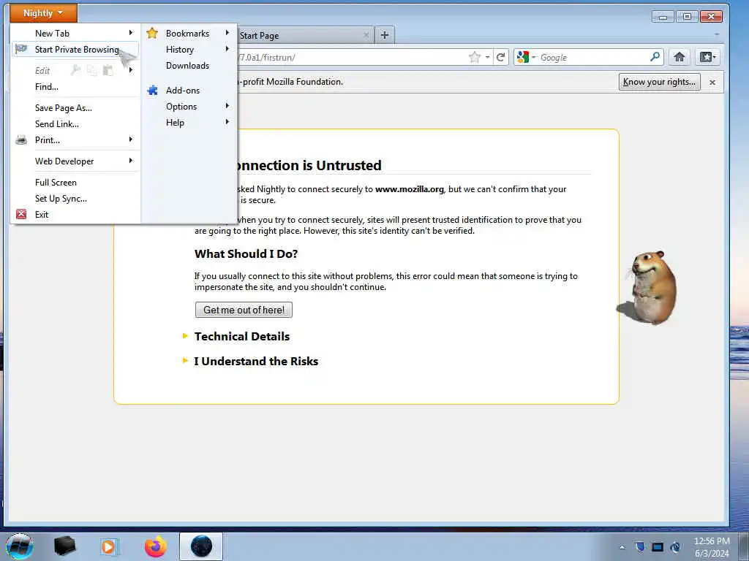Open a new tab with plus button
The width and height of the screenshot is (749, 561).
coord(385,35)
